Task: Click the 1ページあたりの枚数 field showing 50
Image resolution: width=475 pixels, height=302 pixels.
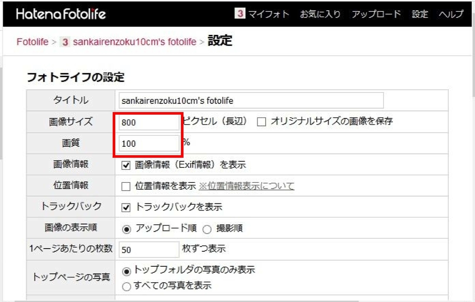Action: point(149,250)
